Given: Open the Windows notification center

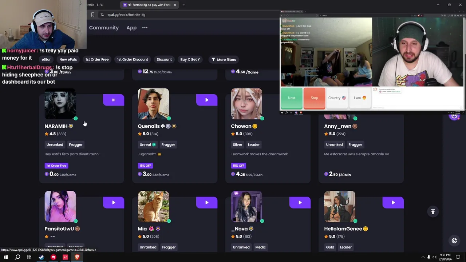Looking at the screenshot, I should (x=458, y=257).
